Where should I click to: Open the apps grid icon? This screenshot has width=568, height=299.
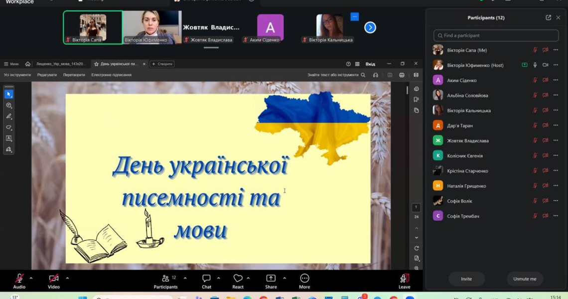tap(357, 64)
